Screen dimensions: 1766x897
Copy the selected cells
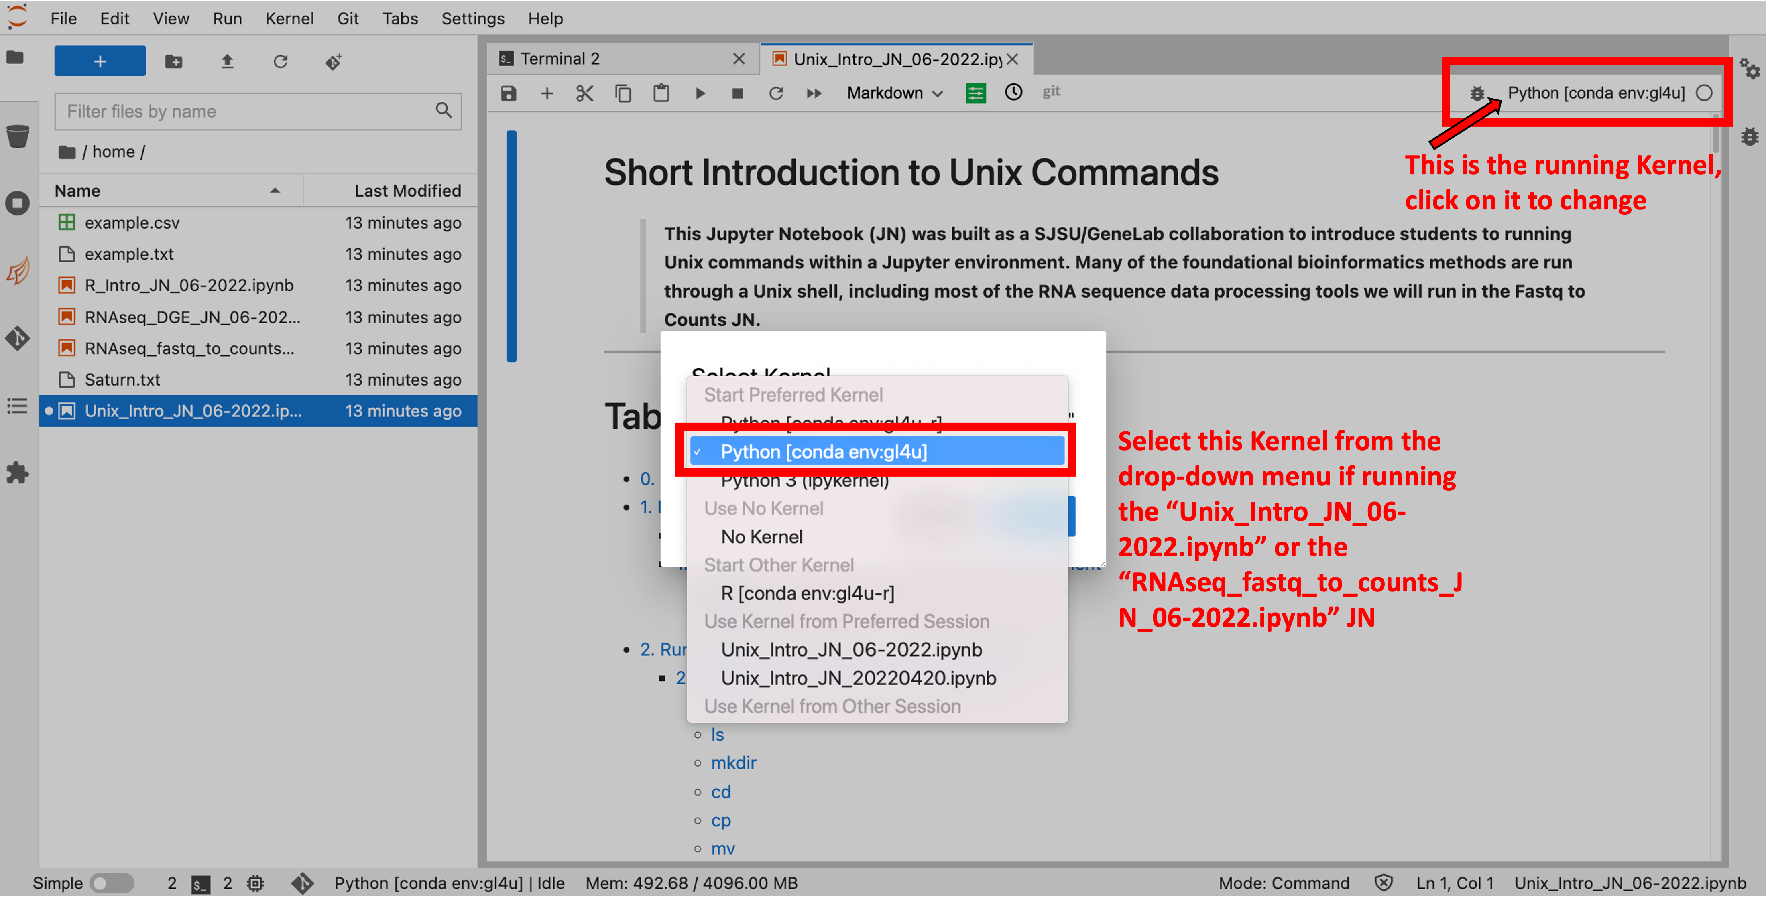623,93
